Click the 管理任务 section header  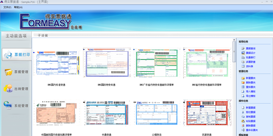243,71
